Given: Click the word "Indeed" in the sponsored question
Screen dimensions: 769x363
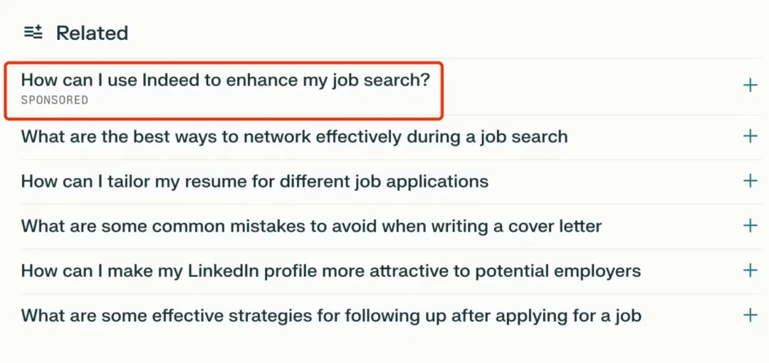Looking at the screenshot, I should [x=171, y=80].
